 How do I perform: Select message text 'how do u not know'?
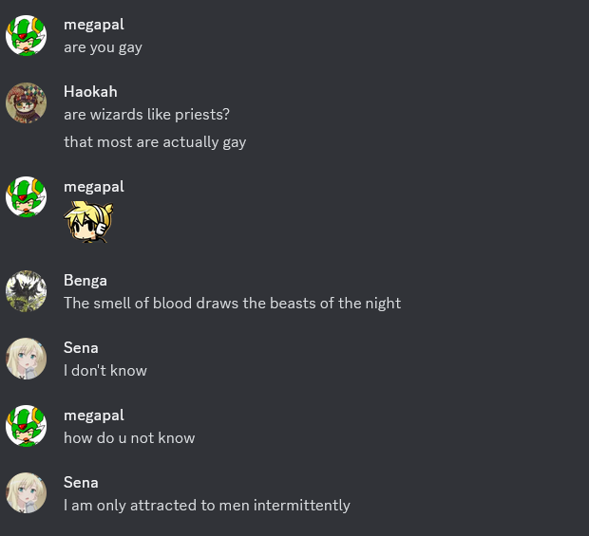coord(129,437)
